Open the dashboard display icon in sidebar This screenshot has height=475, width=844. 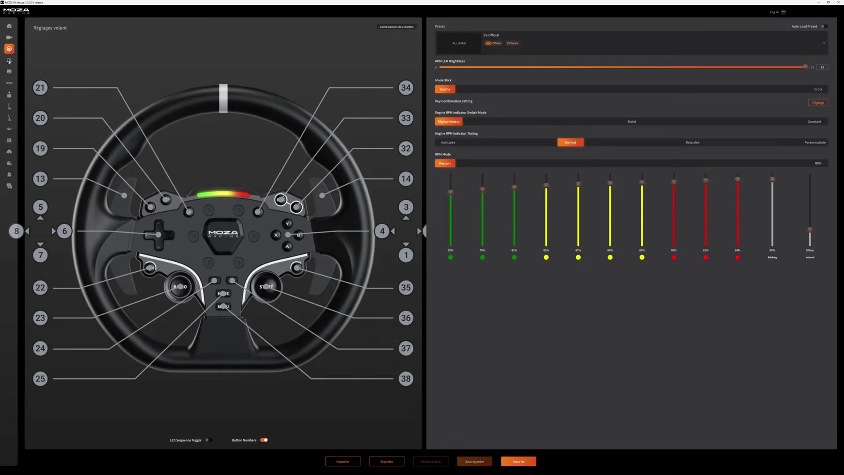(x=9, y=72)
